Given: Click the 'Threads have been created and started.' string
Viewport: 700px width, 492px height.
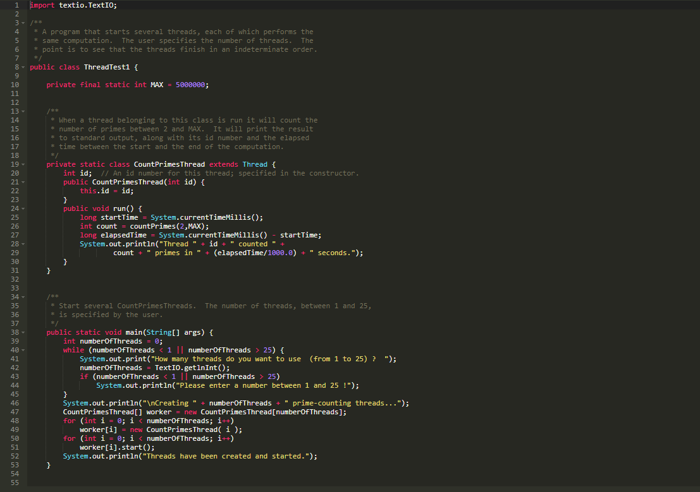Looking at the screenshot, I should (x=226, y=456).
